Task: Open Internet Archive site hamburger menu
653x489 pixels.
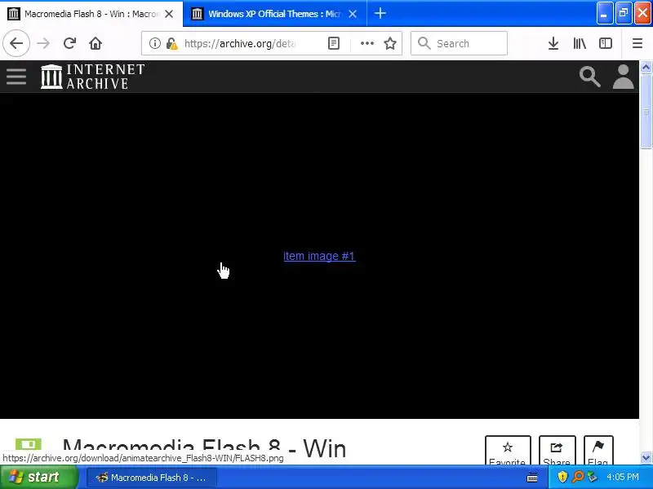Action: (16, 77)
